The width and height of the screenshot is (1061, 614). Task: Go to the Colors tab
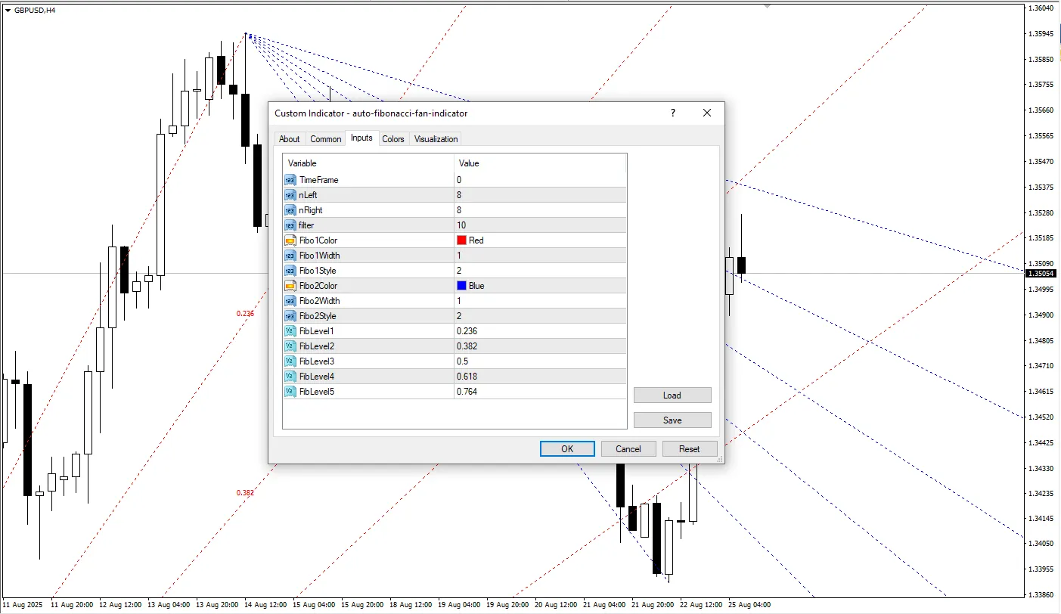[392, 139]
